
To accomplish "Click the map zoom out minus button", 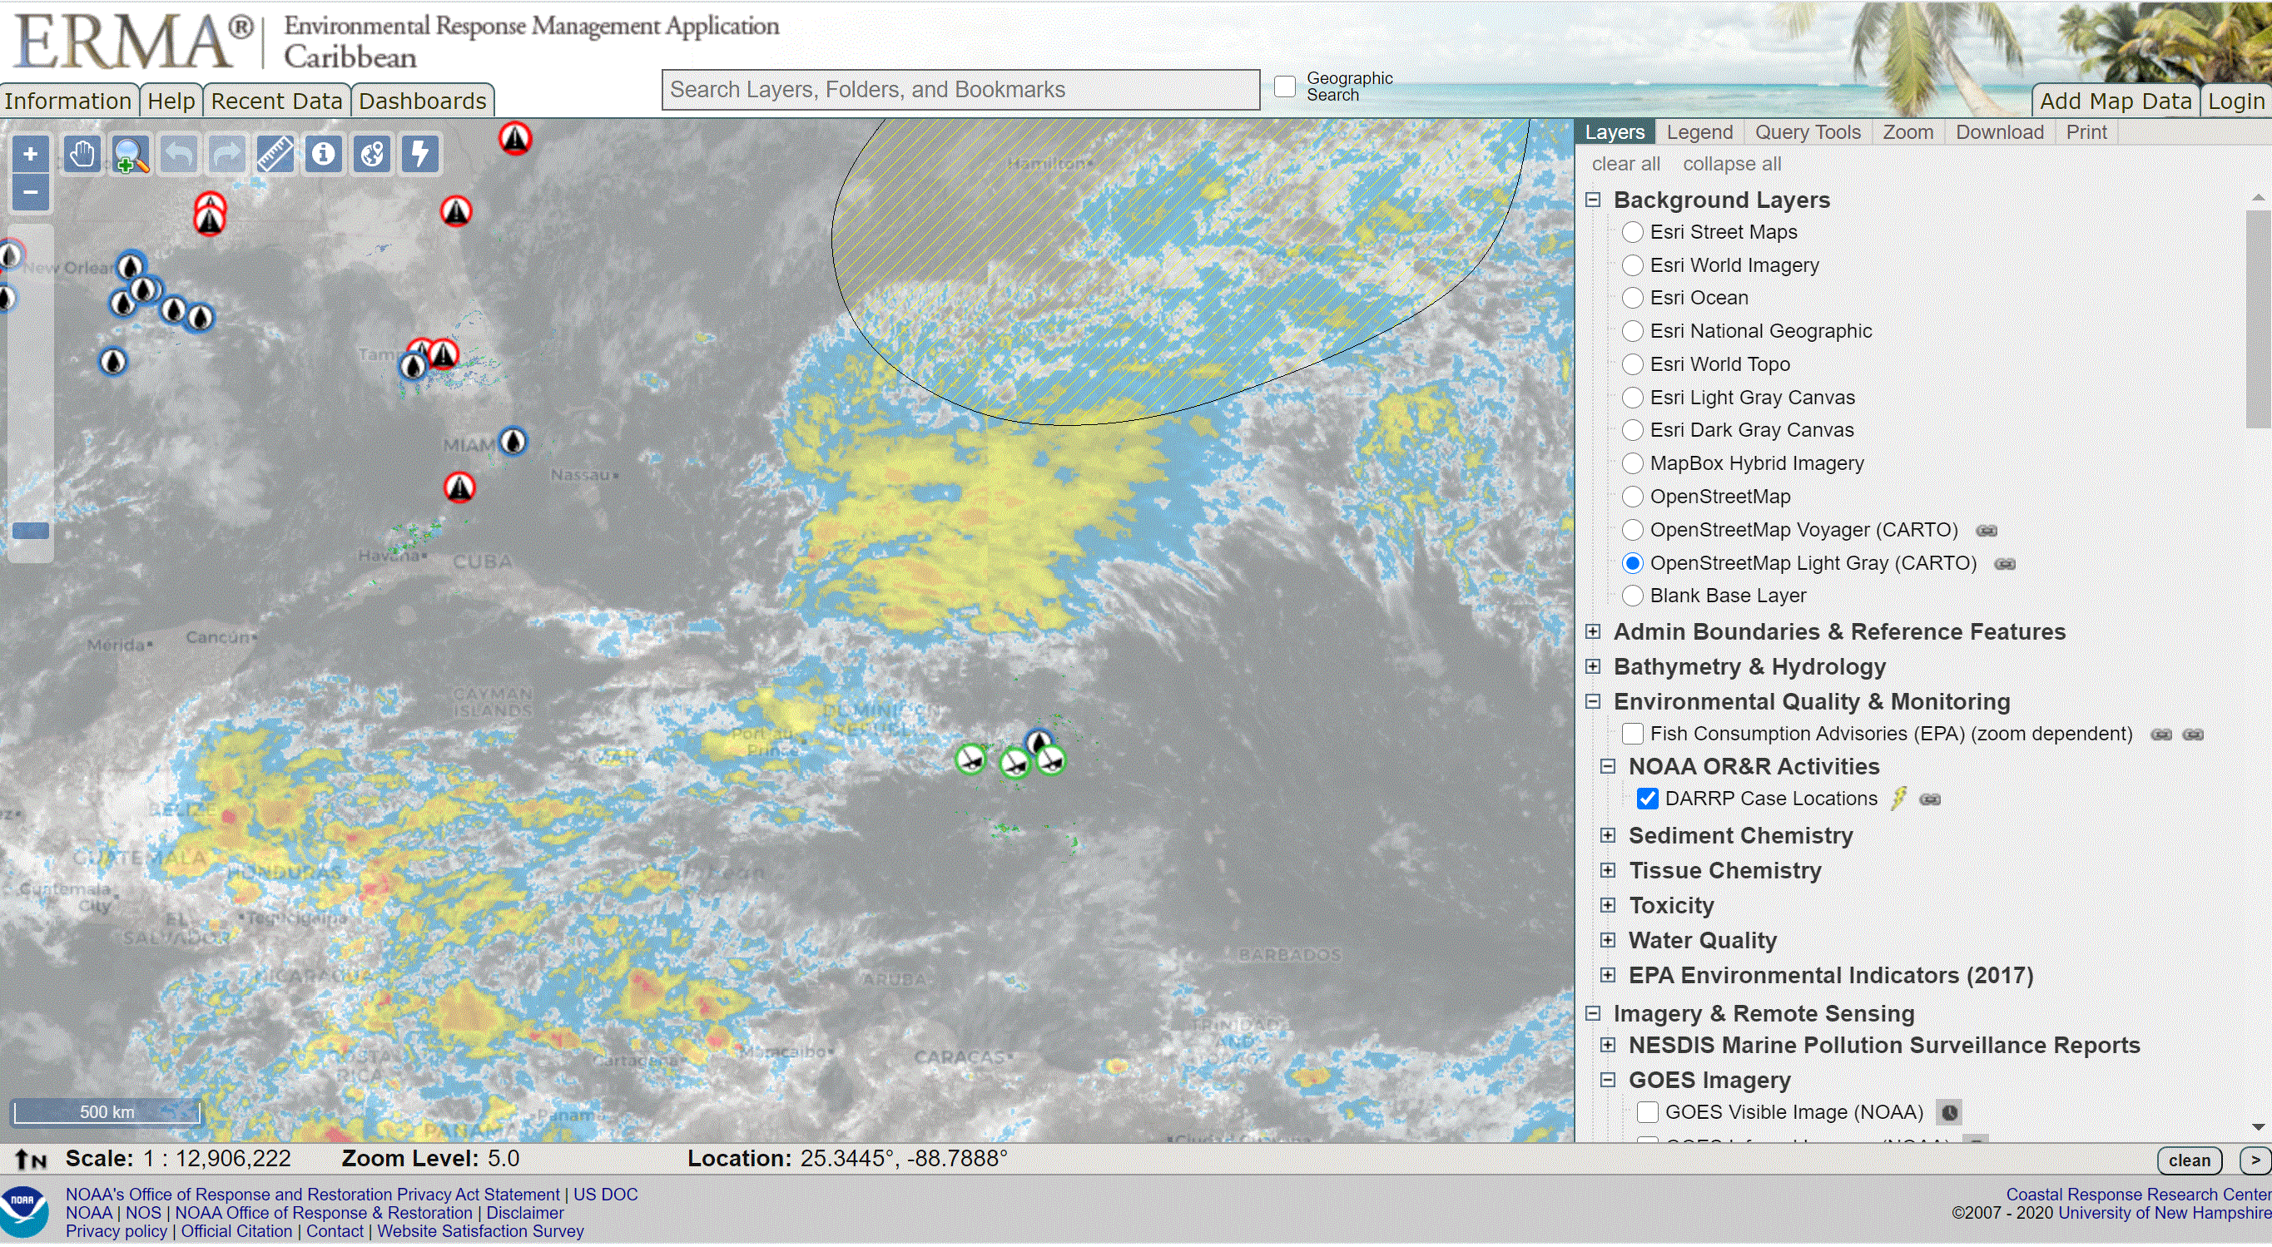I will pos(30,192).
